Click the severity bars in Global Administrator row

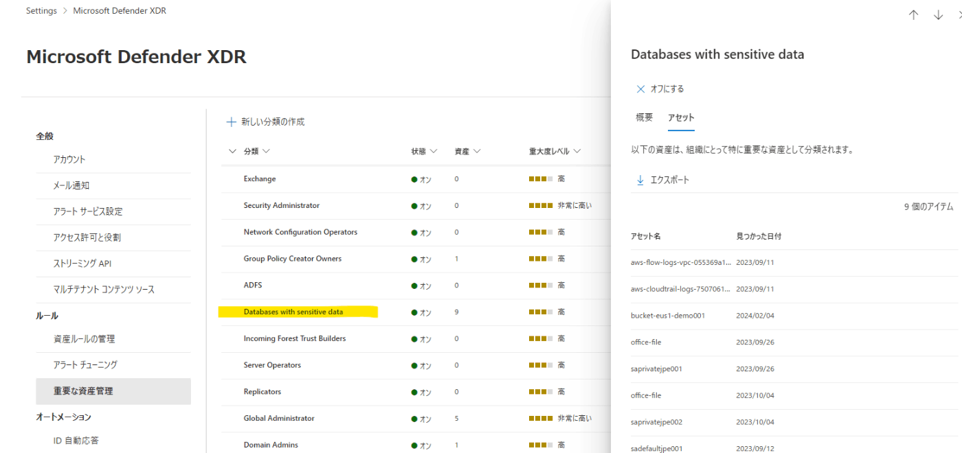point(541,419)
